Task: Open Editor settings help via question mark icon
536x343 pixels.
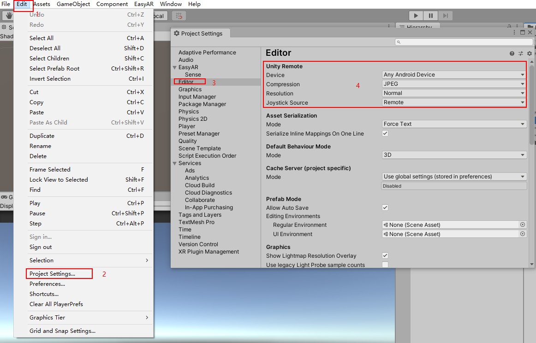Action: click(512, 53)
